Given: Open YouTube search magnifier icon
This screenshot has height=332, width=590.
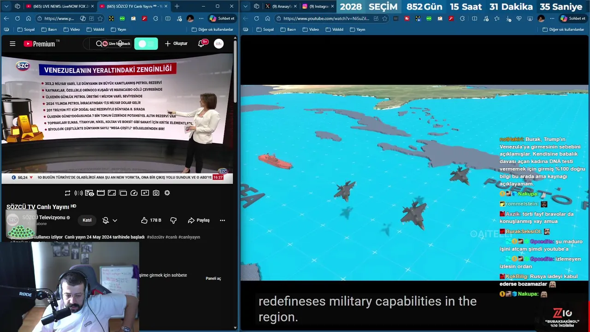Looking at the screenshot, I should 99,44.
